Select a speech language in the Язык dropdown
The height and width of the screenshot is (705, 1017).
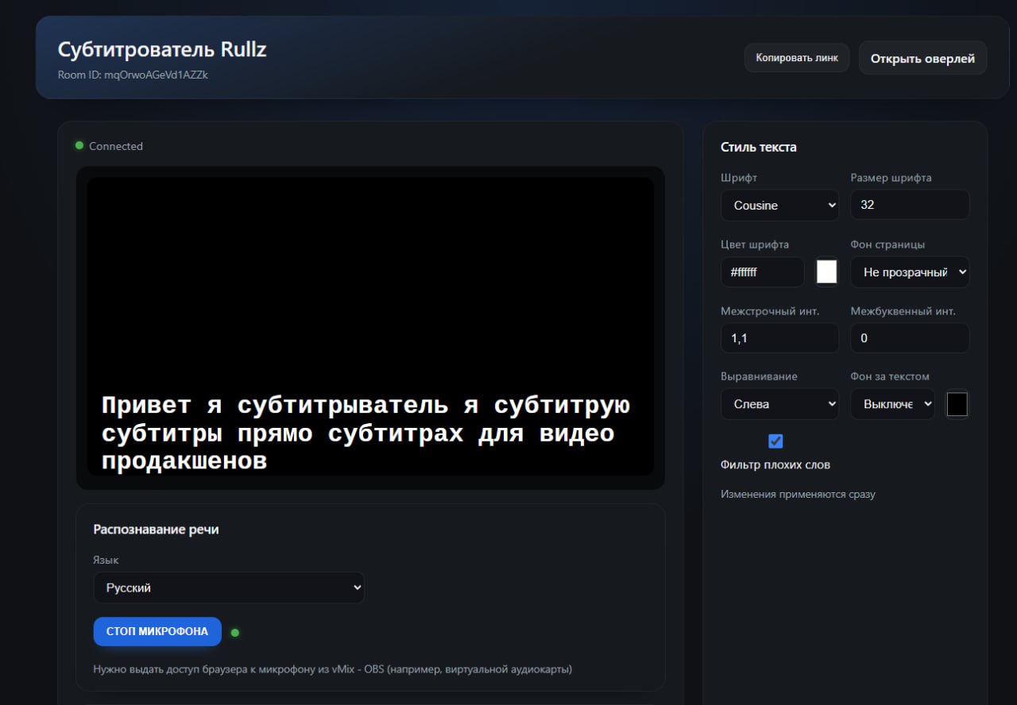(x=229, y=587)
